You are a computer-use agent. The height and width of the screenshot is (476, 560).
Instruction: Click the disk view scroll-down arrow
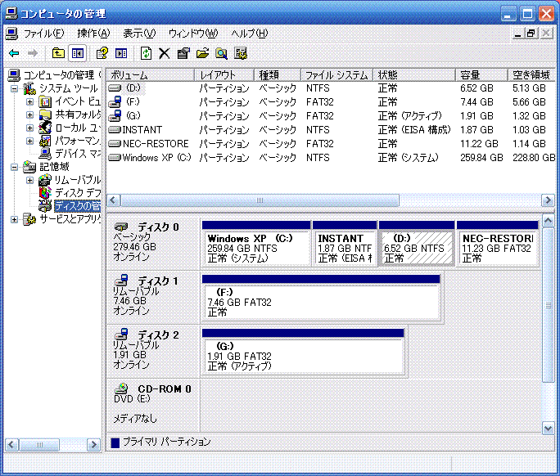coord(548,428)
